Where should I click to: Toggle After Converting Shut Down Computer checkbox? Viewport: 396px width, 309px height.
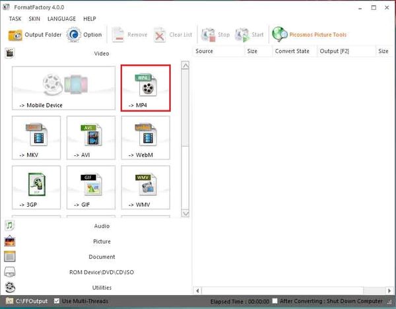click(x=275, y=301)
